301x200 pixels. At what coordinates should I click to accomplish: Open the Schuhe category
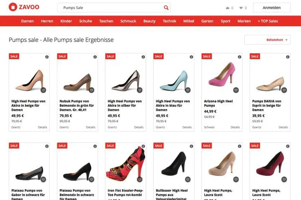86,21
